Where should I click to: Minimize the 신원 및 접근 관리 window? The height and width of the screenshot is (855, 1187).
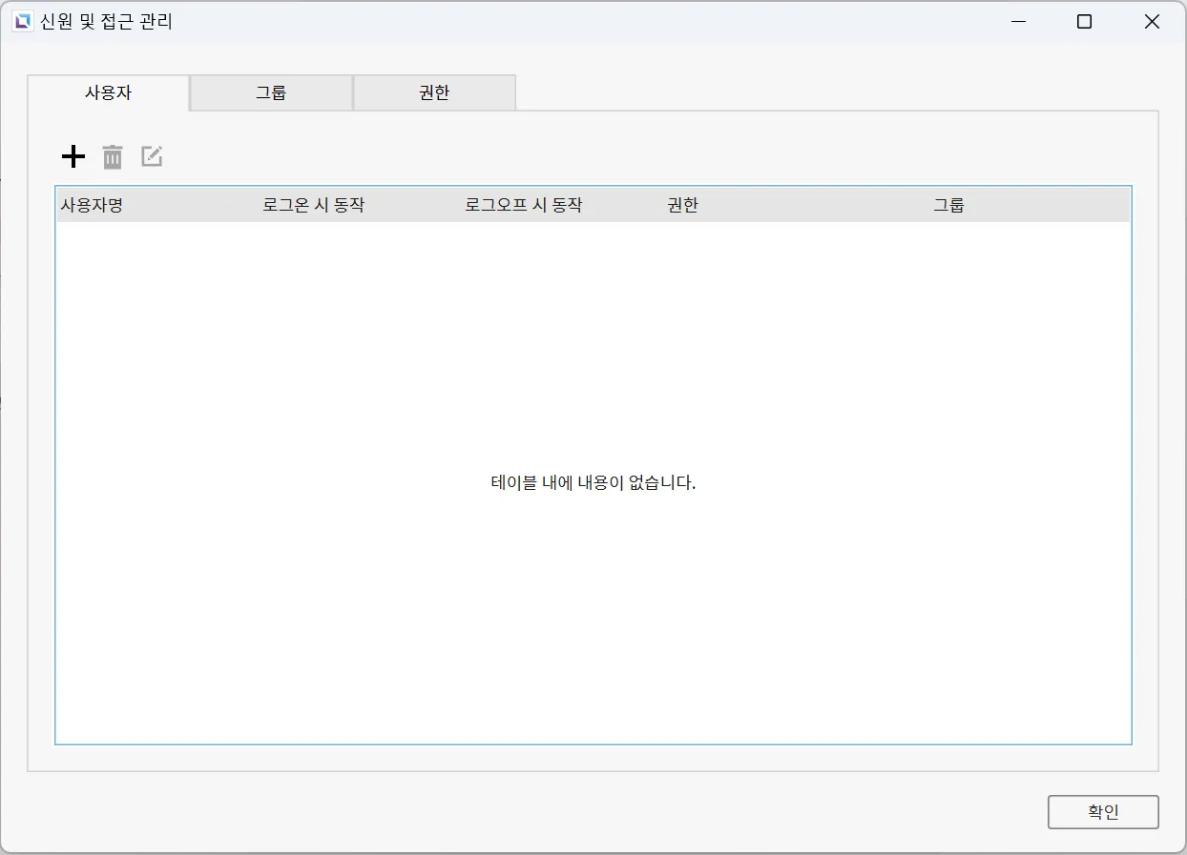coord(1020,22)
